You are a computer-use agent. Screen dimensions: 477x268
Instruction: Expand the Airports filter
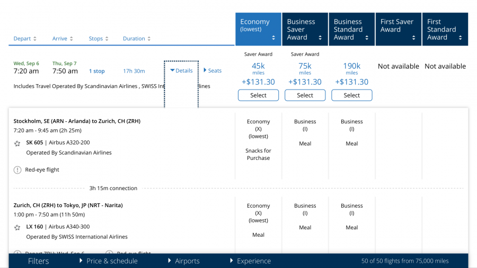183,261
